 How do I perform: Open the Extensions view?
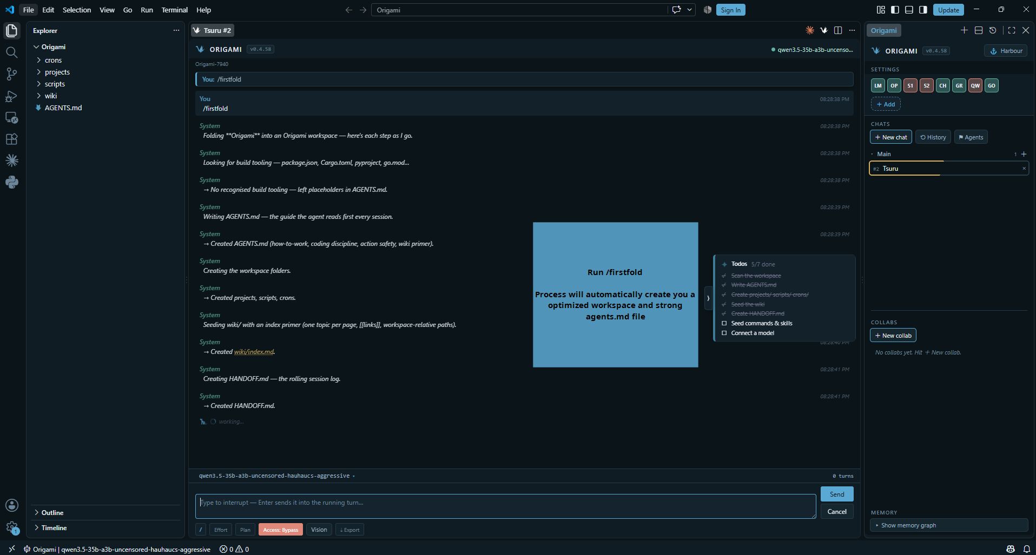tap(11, 139)
